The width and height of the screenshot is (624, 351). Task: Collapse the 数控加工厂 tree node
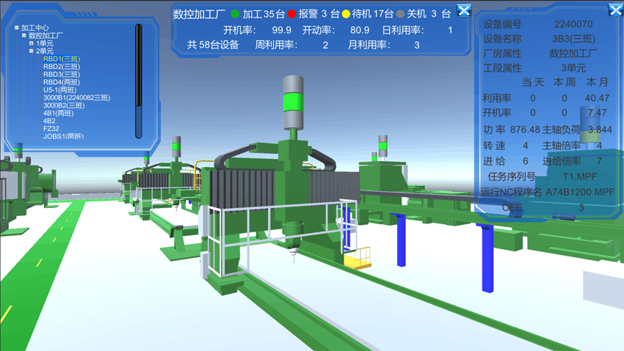coord(24,36)
